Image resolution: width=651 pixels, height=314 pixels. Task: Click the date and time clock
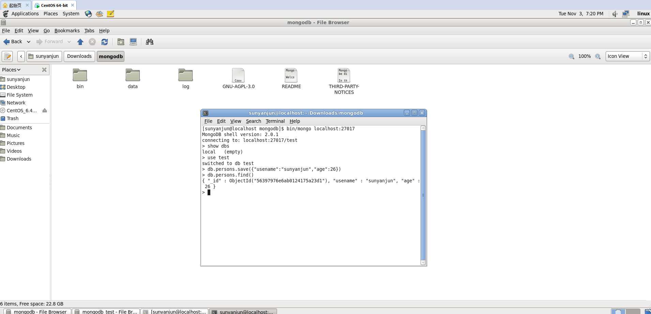coord(581,14)
